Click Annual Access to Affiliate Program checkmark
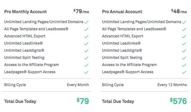Screen dimensions: 191x112 pyautogui.click(x=184, y=65)
